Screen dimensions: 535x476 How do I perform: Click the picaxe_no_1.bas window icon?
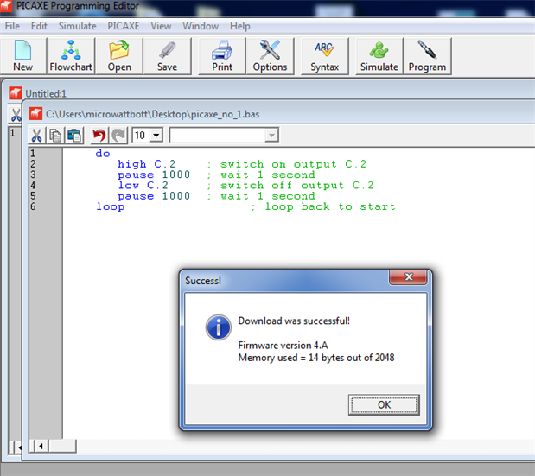(35, 114)
